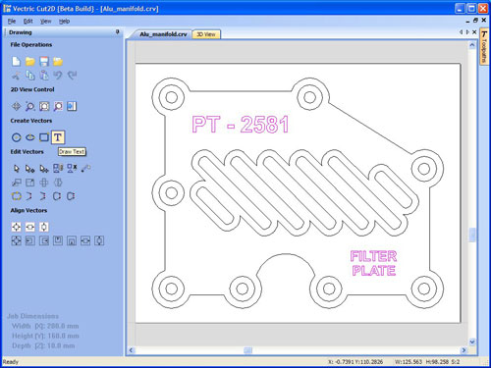491x368 pixels.
Task: Pick the Draw Rectangle tool
Action: pyautogui.click(x=44, y=137)
